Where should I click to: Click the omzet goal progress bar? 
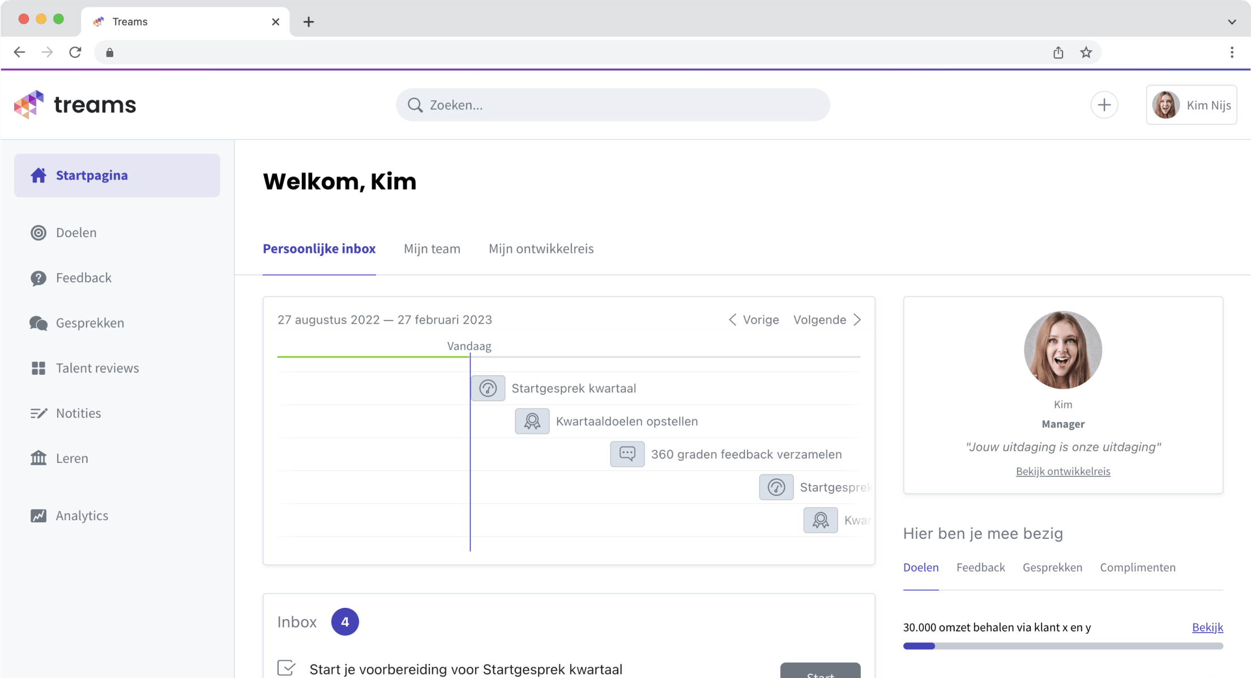coord(1062,646)
